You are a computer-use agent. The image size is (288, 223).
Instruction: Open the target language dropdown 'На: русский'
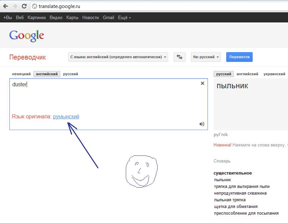point(206,57)
